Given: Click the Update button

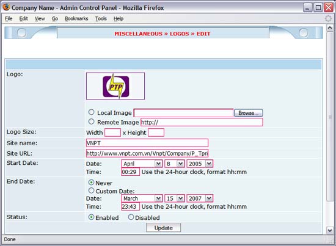Looking at the screenshot, I should (x=163, y=228).
